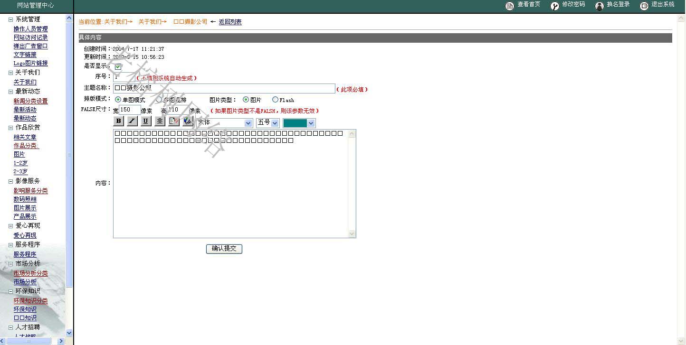Select the 单图模式 radio button
The width and height of the screenshot is (686, 345).
pos(118,100)
